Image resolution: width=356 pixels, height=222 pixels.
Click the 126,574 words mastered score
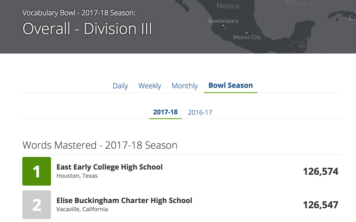point(321,172)
